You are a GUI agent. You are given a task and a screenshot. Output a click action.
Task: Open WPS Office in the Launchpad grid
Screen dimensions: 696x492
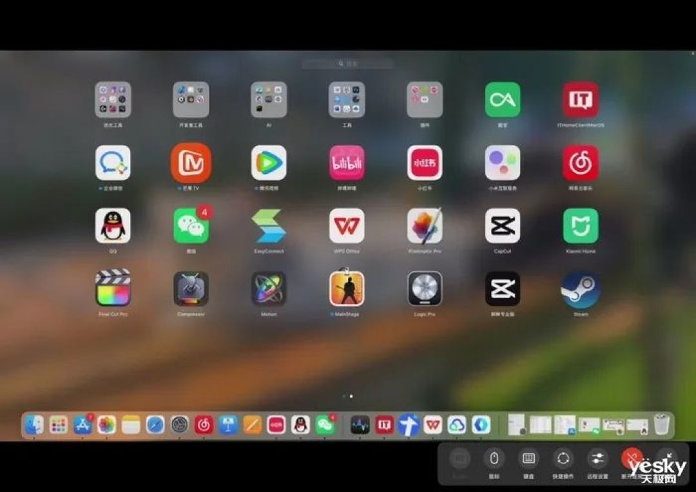click(x=347, y=226)
